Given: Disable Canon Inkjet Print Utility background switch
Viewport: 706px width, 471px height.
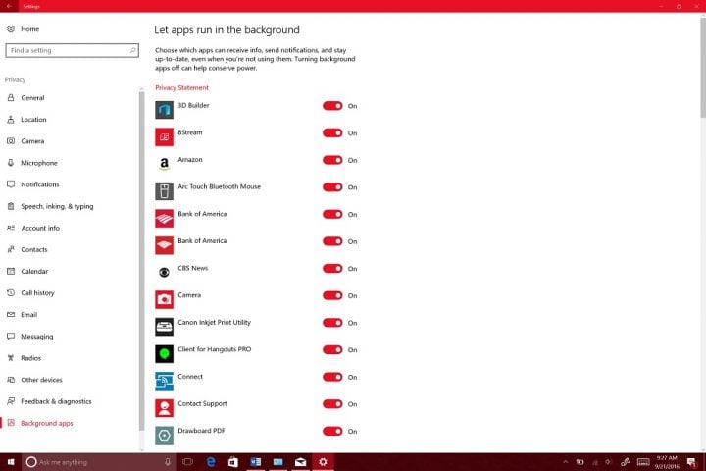Looking at the screenshot, I should (x=332, y=323).
